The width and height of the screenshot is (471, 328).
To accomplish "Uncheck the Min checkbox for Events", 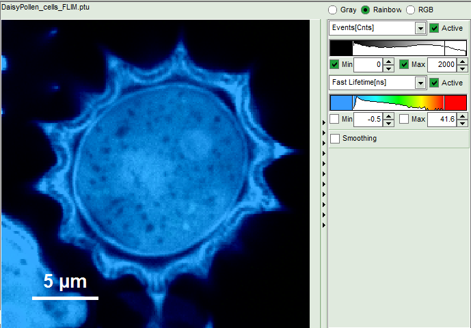I will coord(334,64).
